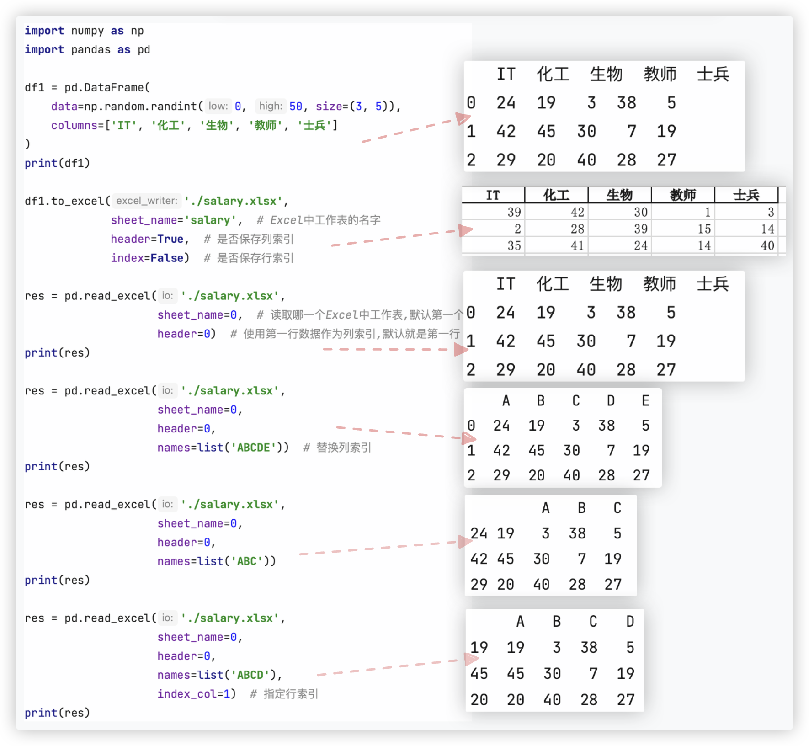Image resolution: width=809 pixels, height=746 pixels.
Task: Select the bold 'IT' header cell in spreadsheet
Action: point(493,195)
